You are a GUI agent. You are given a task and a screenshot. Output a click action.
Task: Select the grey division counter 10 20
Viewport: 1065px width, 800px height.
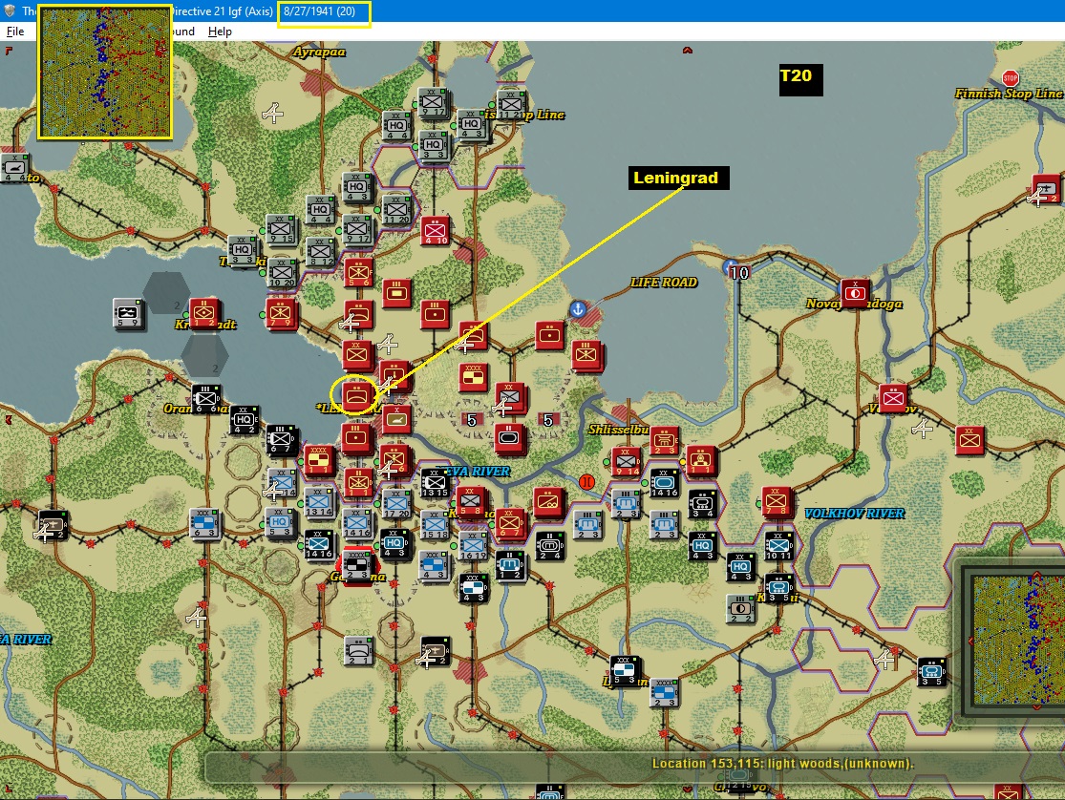click(x=282, y=273)
